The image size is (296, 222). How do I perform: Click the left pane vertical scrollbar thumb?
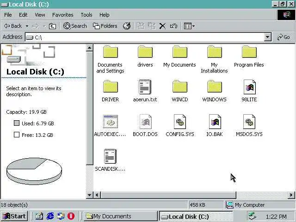click(x=89, y=108)
